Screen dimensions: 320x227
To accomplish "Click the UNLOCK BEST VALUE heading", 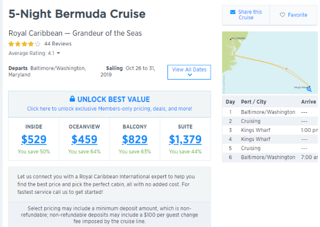I will [114, 99].
